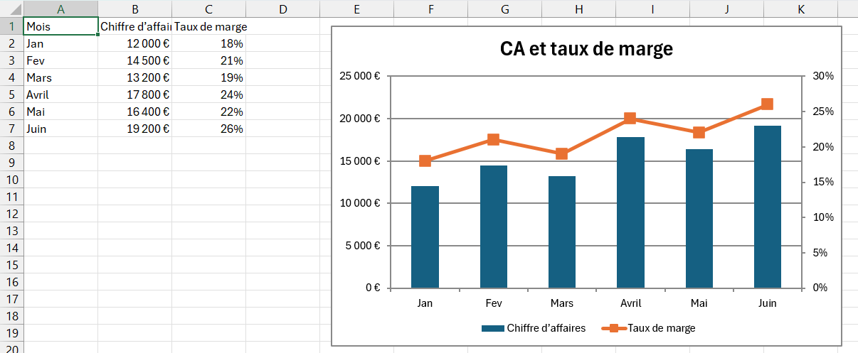Click the Chiffre d'affaires legend entry

click(534, 328)
